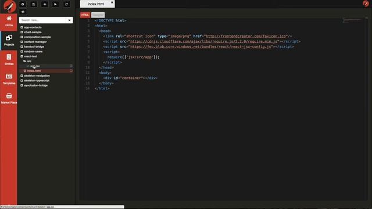Click the refresh toolbar icon
372x209 pixels.
(66, 4)
